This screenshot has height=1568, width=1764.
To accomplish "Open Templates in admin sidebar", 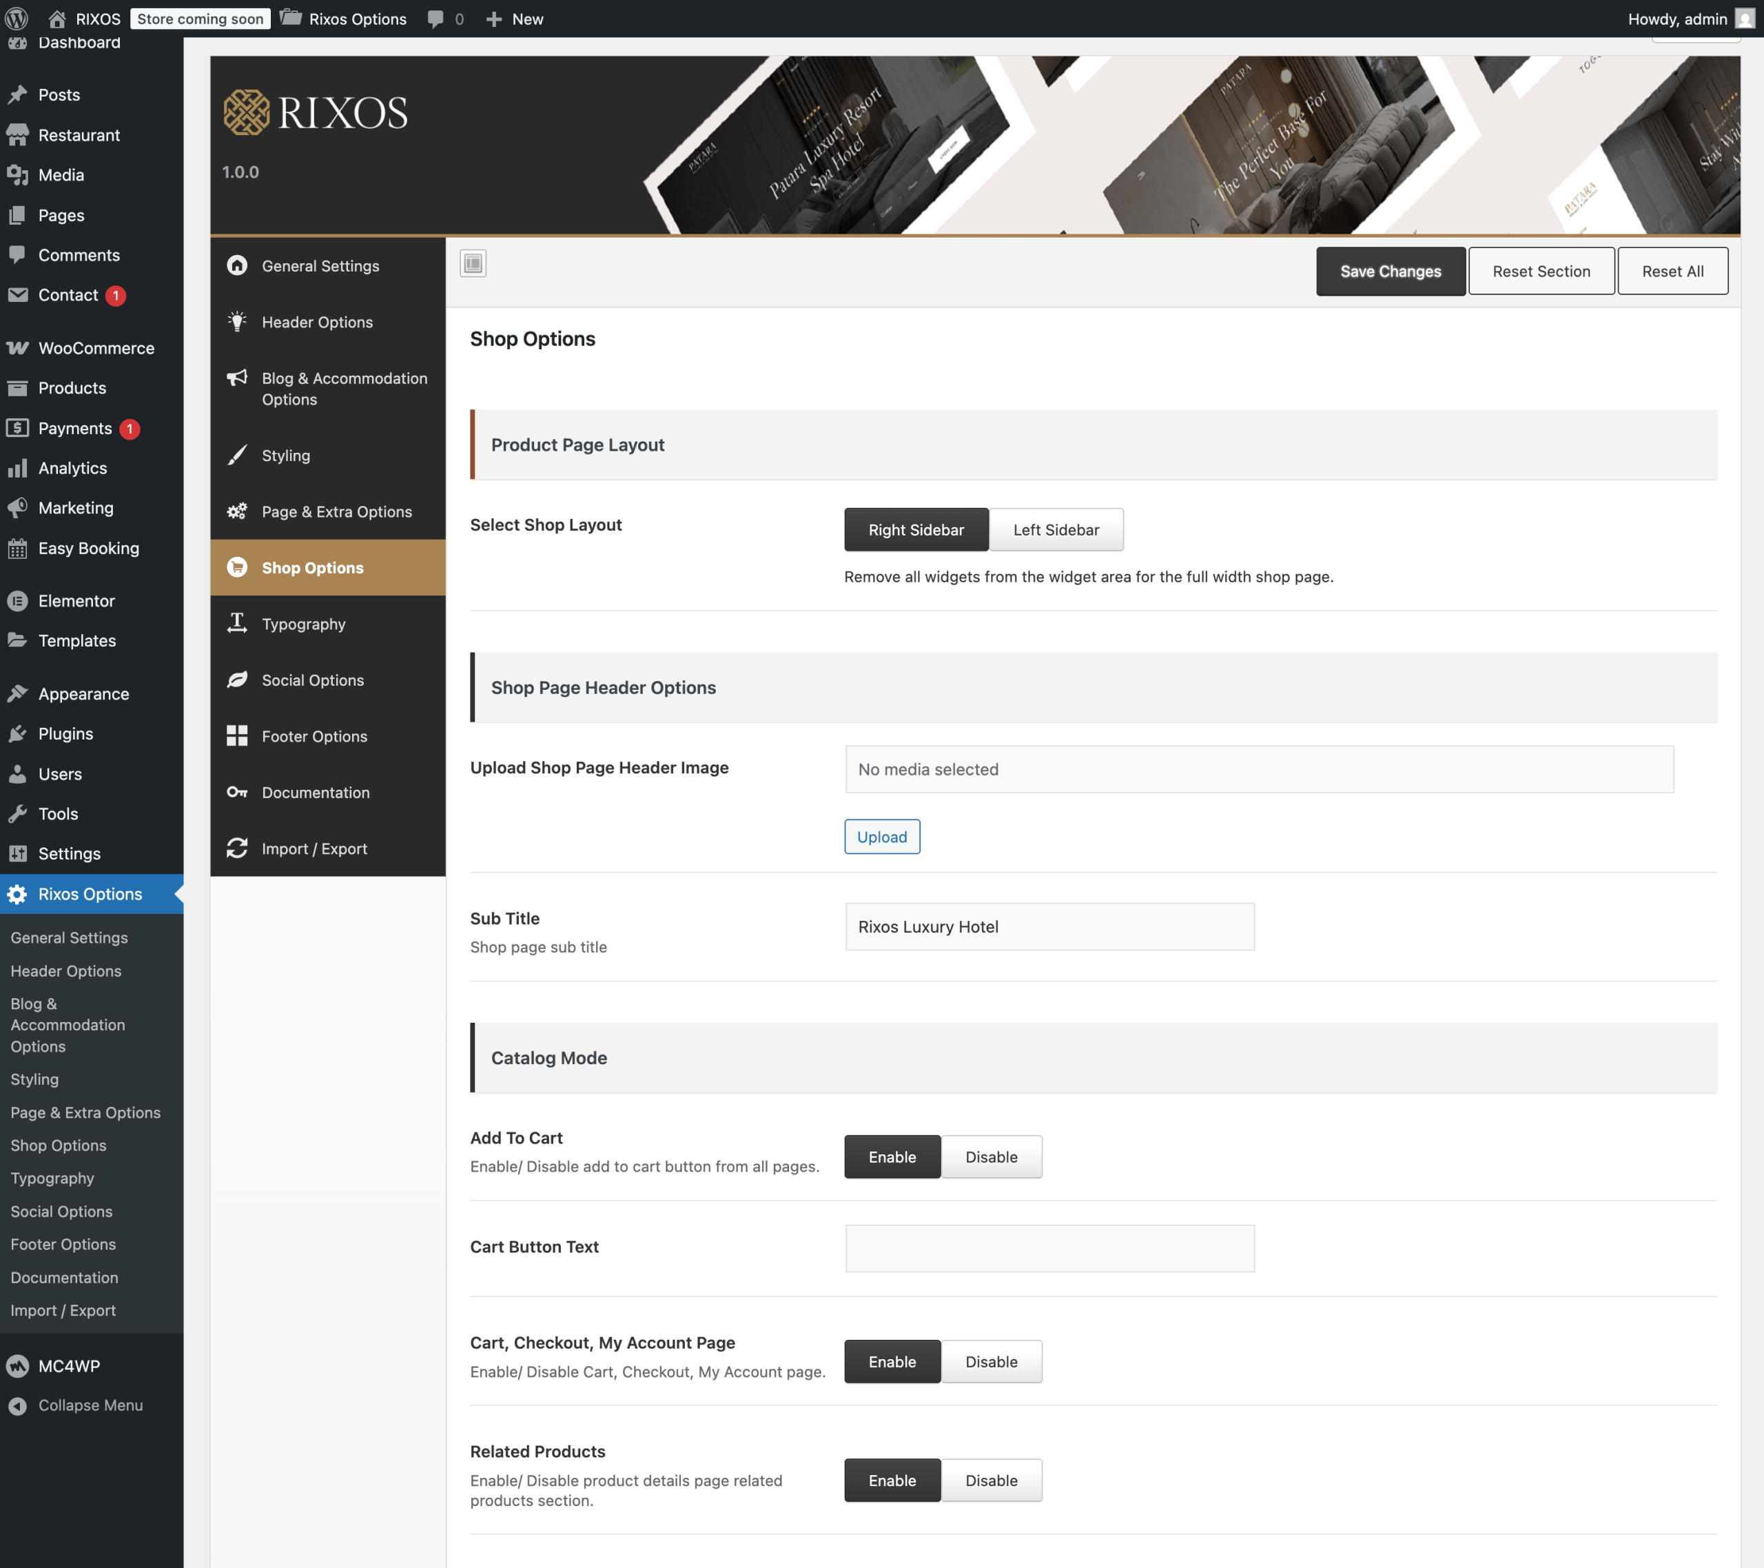I will click(x=92, y=641).
